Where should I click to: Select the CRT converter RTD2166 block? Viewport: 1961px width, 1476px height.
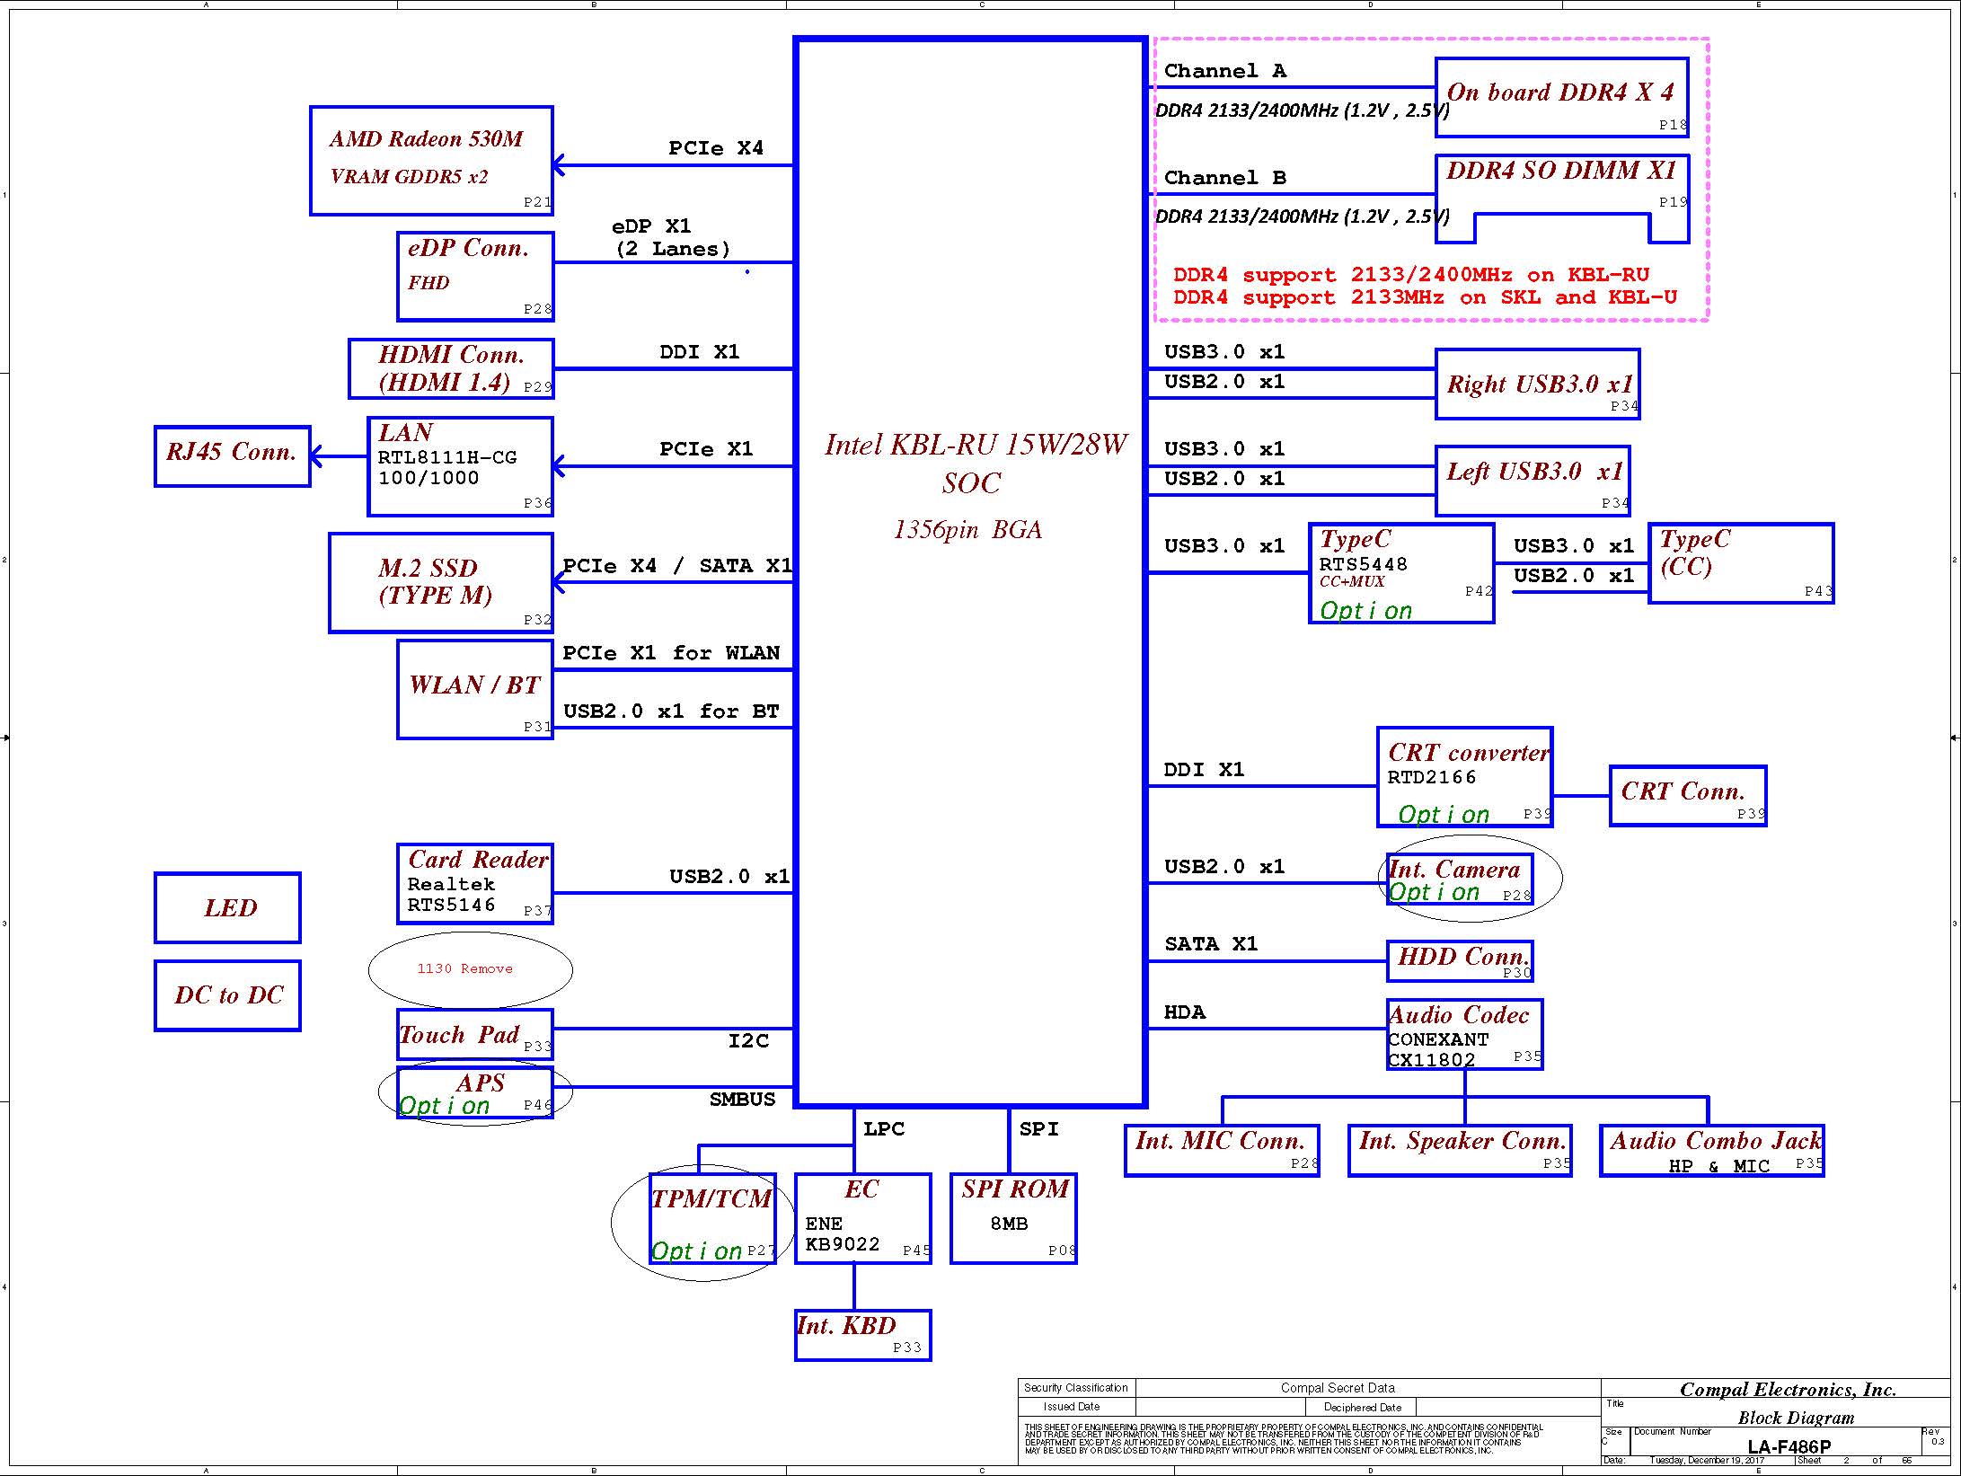(1464, 777)
